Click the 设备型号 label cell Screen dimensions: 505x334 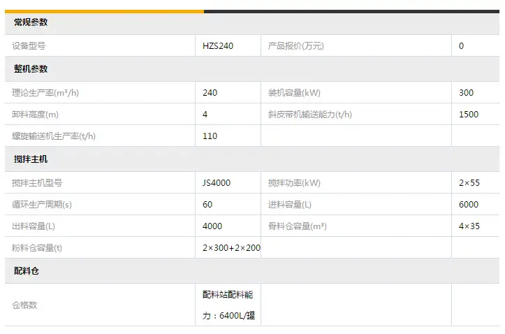(x=29, y=46)
